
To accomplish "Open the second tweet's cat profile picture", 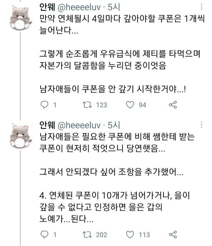I will click(21, 136).
